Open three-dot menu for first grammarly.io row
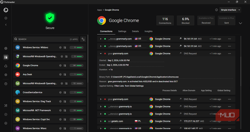Screen dimensions: 250x132 pyautogui.click(x=229, y=107)
